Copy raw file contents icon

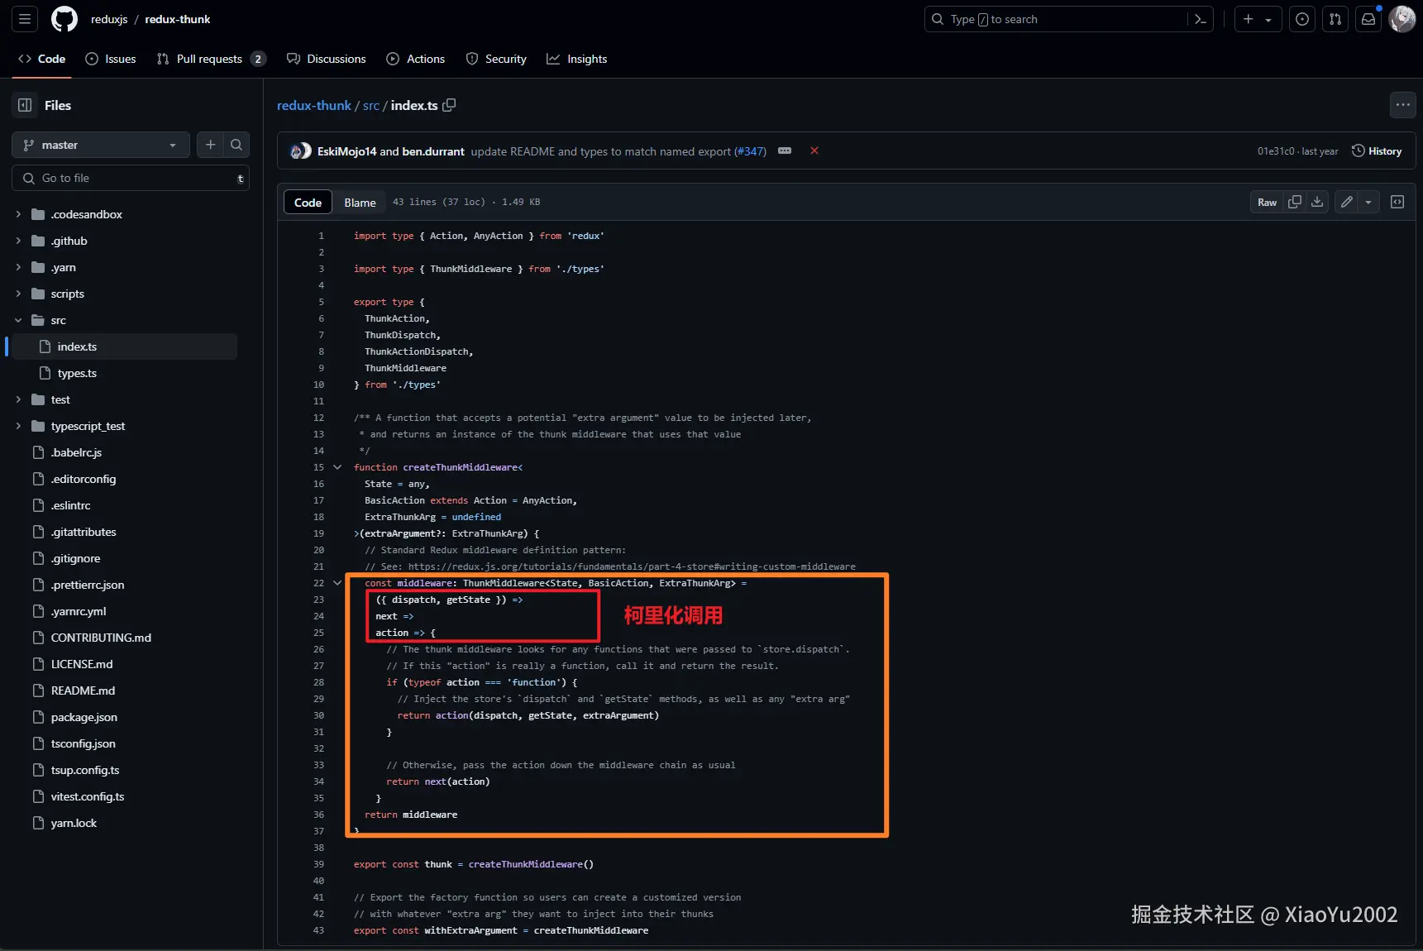(1295, 202)
